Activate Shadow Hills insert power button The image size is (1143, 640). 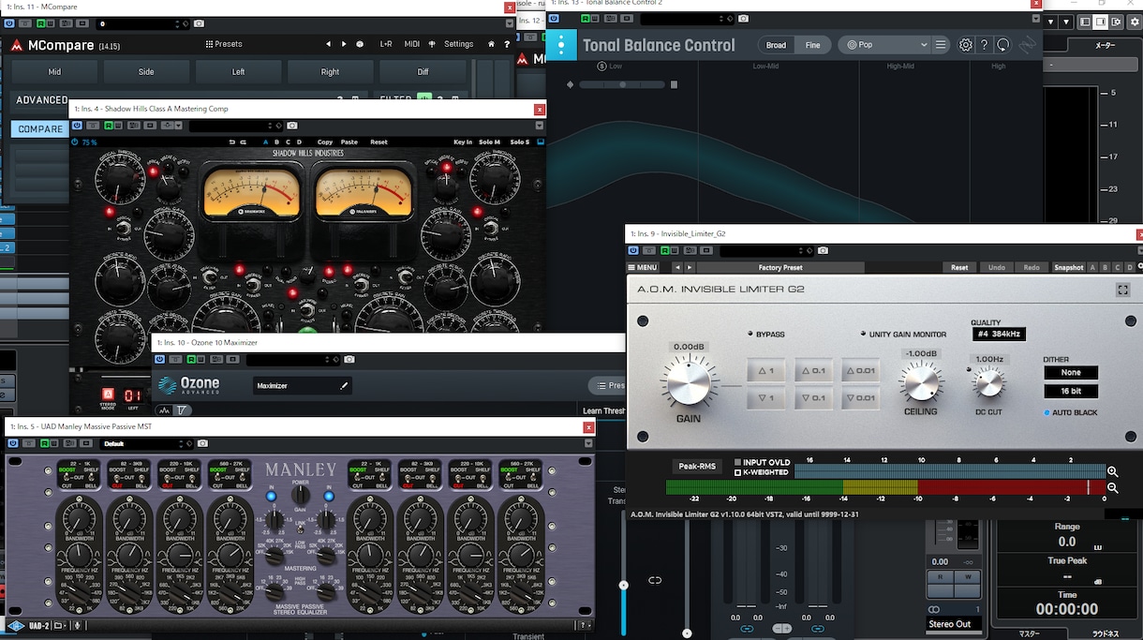point(79,126)
